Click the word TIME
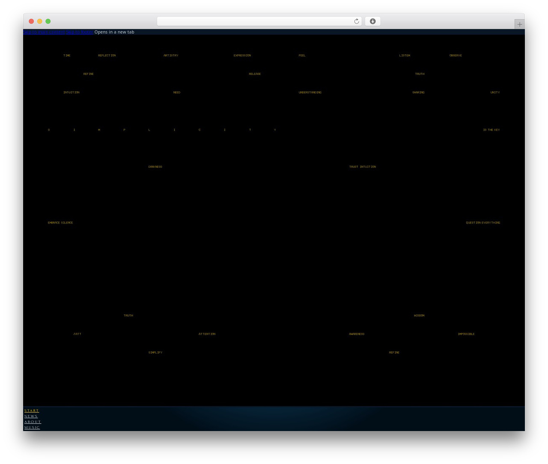 tap(67, 56)
